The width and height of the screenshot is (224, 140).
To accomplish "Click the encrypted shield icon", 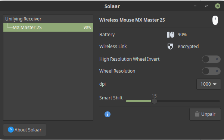I will [x=170, y=47].
